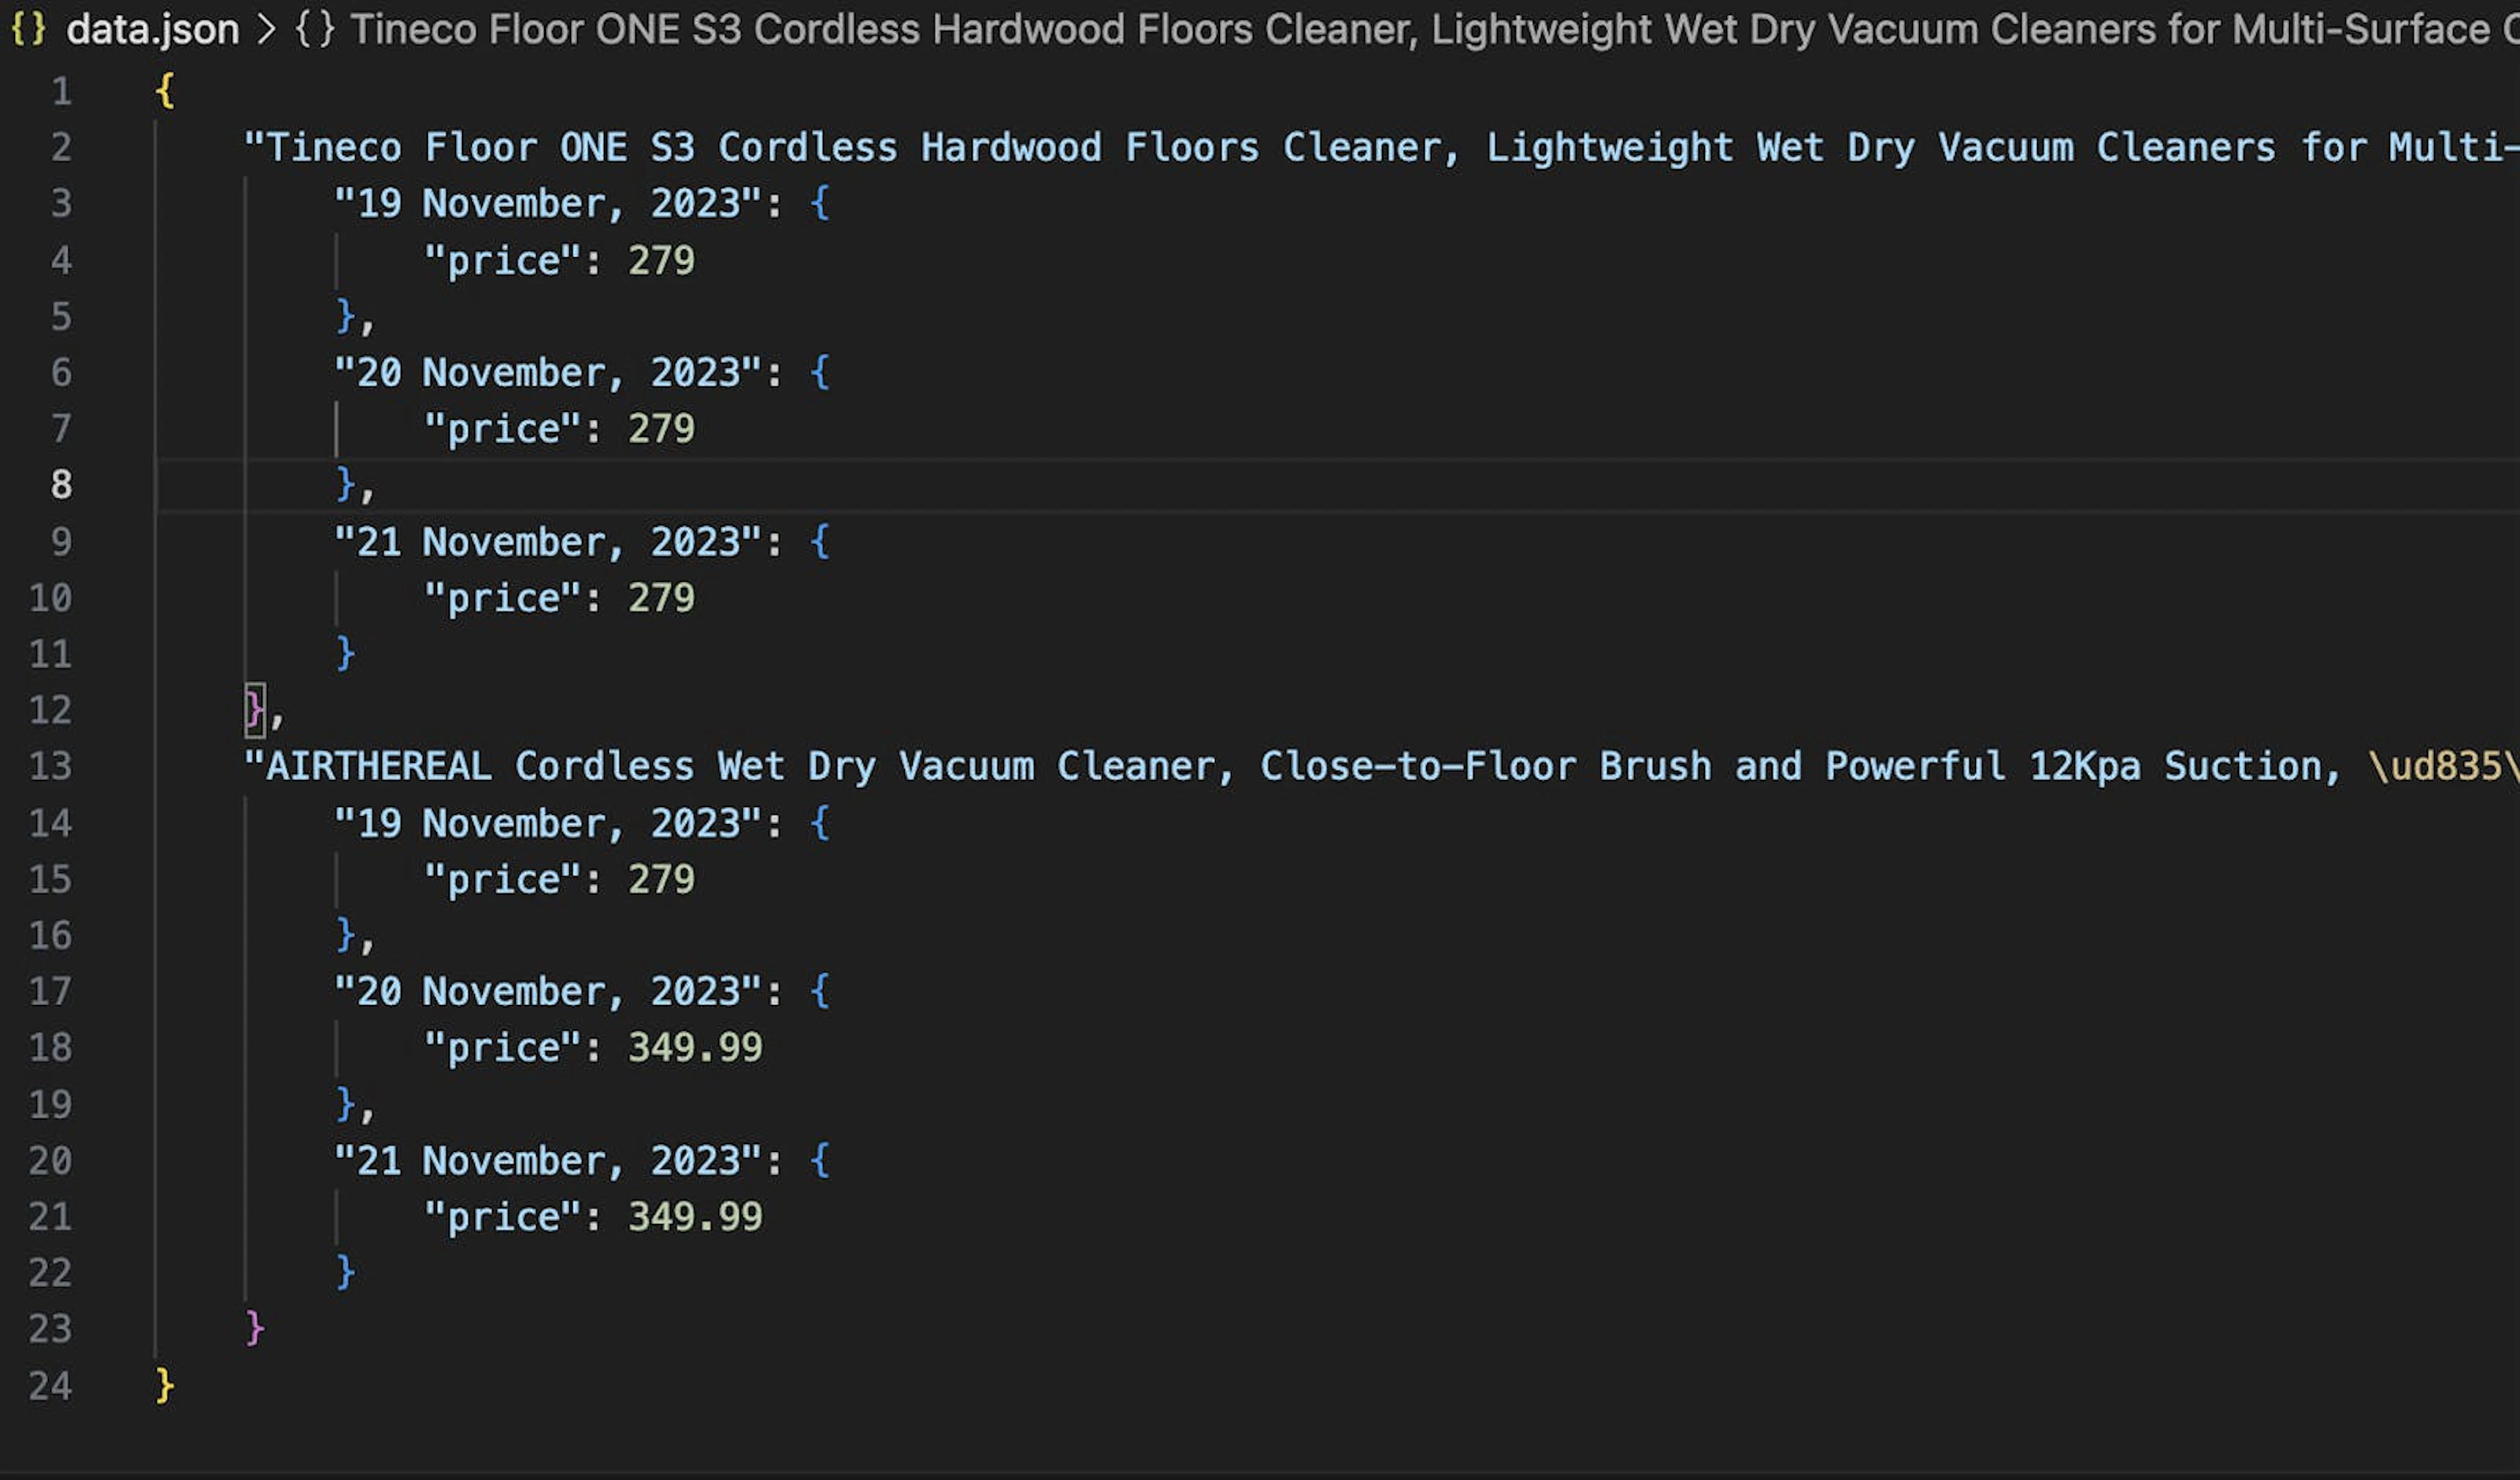Click the opening brace on line 14
Screen dimensions: 2520x1480
[x=820, y=824]
